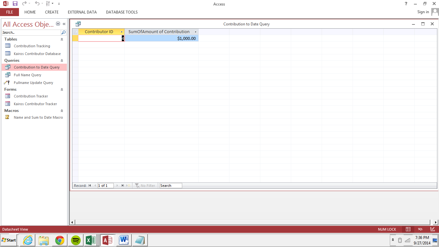Click the No Filter indicator button

(x=145, y=186)
